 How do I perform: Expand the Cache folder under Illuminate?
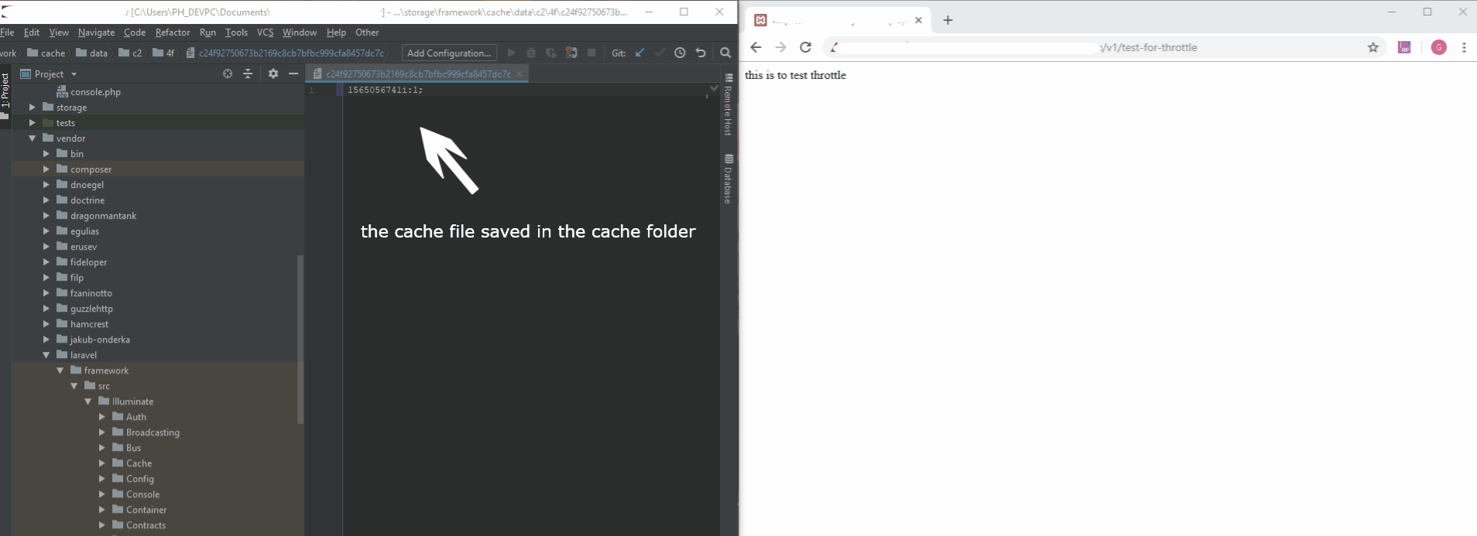click(102, 463)
